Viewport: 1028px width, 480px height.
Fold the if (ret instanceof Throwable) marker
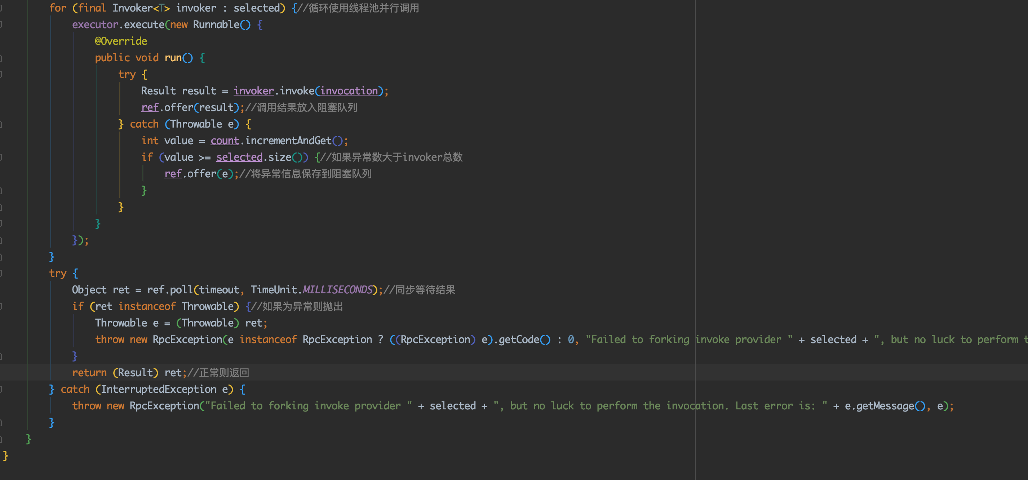(1, 306)
